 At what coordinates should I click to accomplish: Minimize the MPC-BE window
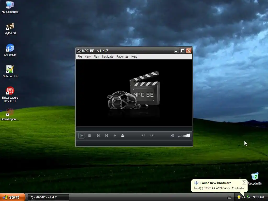(177, 51)
